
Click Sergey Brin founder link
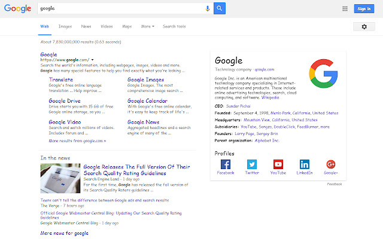click(x=267, y=133)
